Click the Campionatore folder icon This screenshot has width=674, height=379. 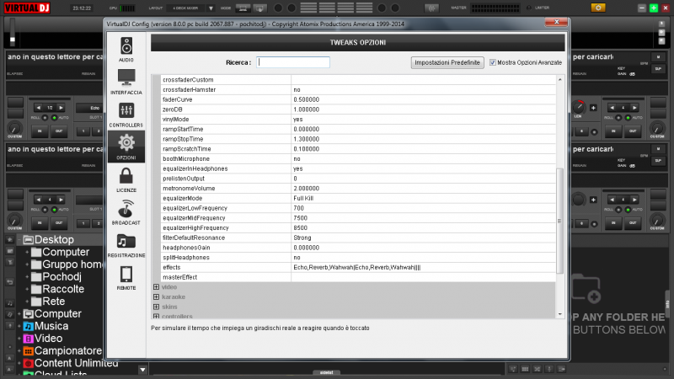pos(29,351)
